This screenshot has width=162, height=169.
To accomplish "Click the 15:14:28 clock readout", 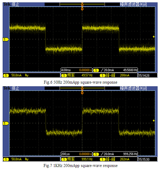I will [x=144, y=75].
